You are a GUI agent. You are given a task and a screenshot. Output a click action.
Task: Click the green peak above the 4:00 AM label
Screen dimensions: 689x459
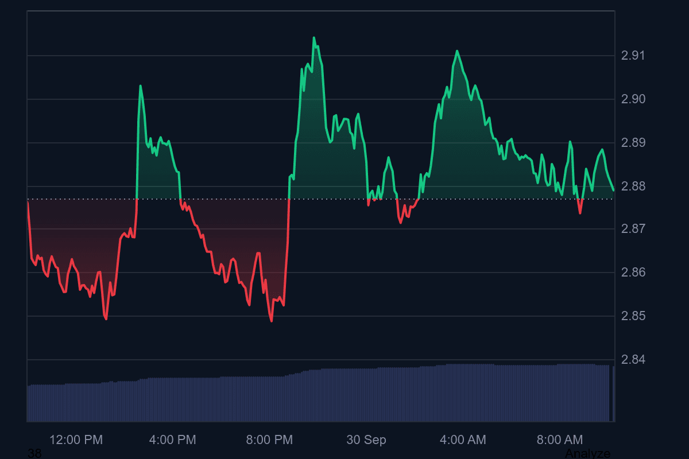(456, 51)
